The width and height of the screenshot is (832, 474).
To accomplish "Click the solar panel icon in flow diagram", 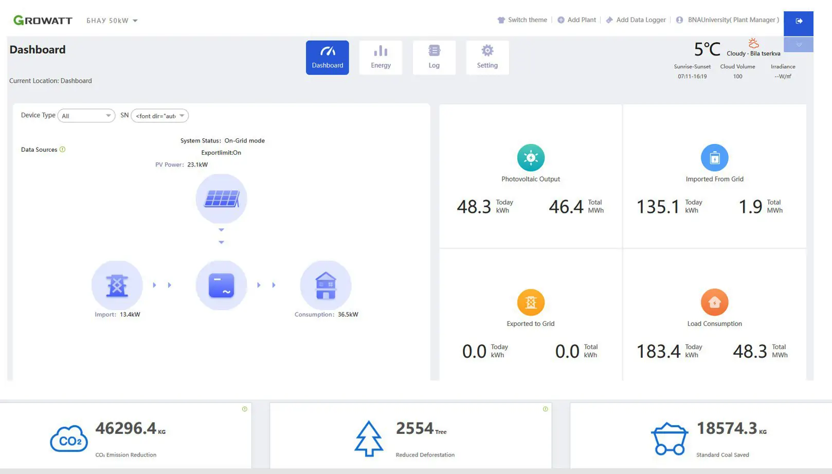I will click(221, 198).
